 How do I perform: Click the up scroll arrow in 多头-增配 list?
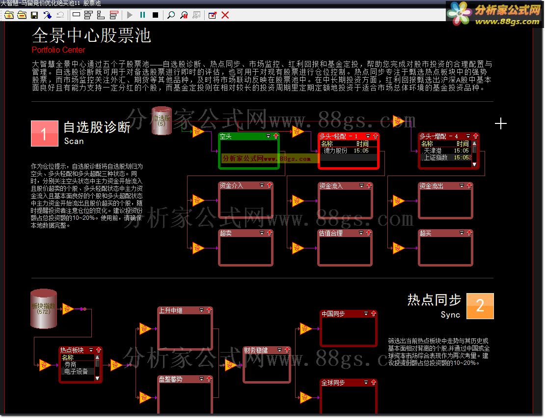tap(474, 143)
